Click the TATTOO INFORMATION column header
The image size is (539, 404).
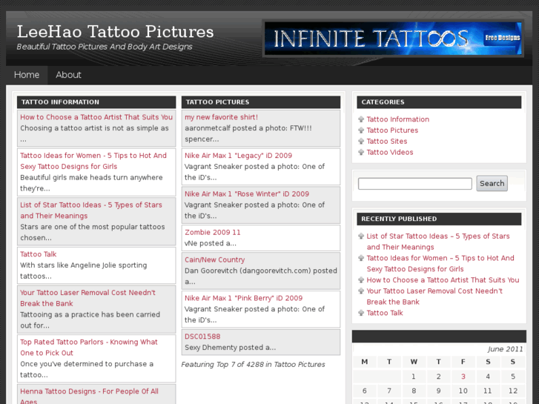(96, 102)
